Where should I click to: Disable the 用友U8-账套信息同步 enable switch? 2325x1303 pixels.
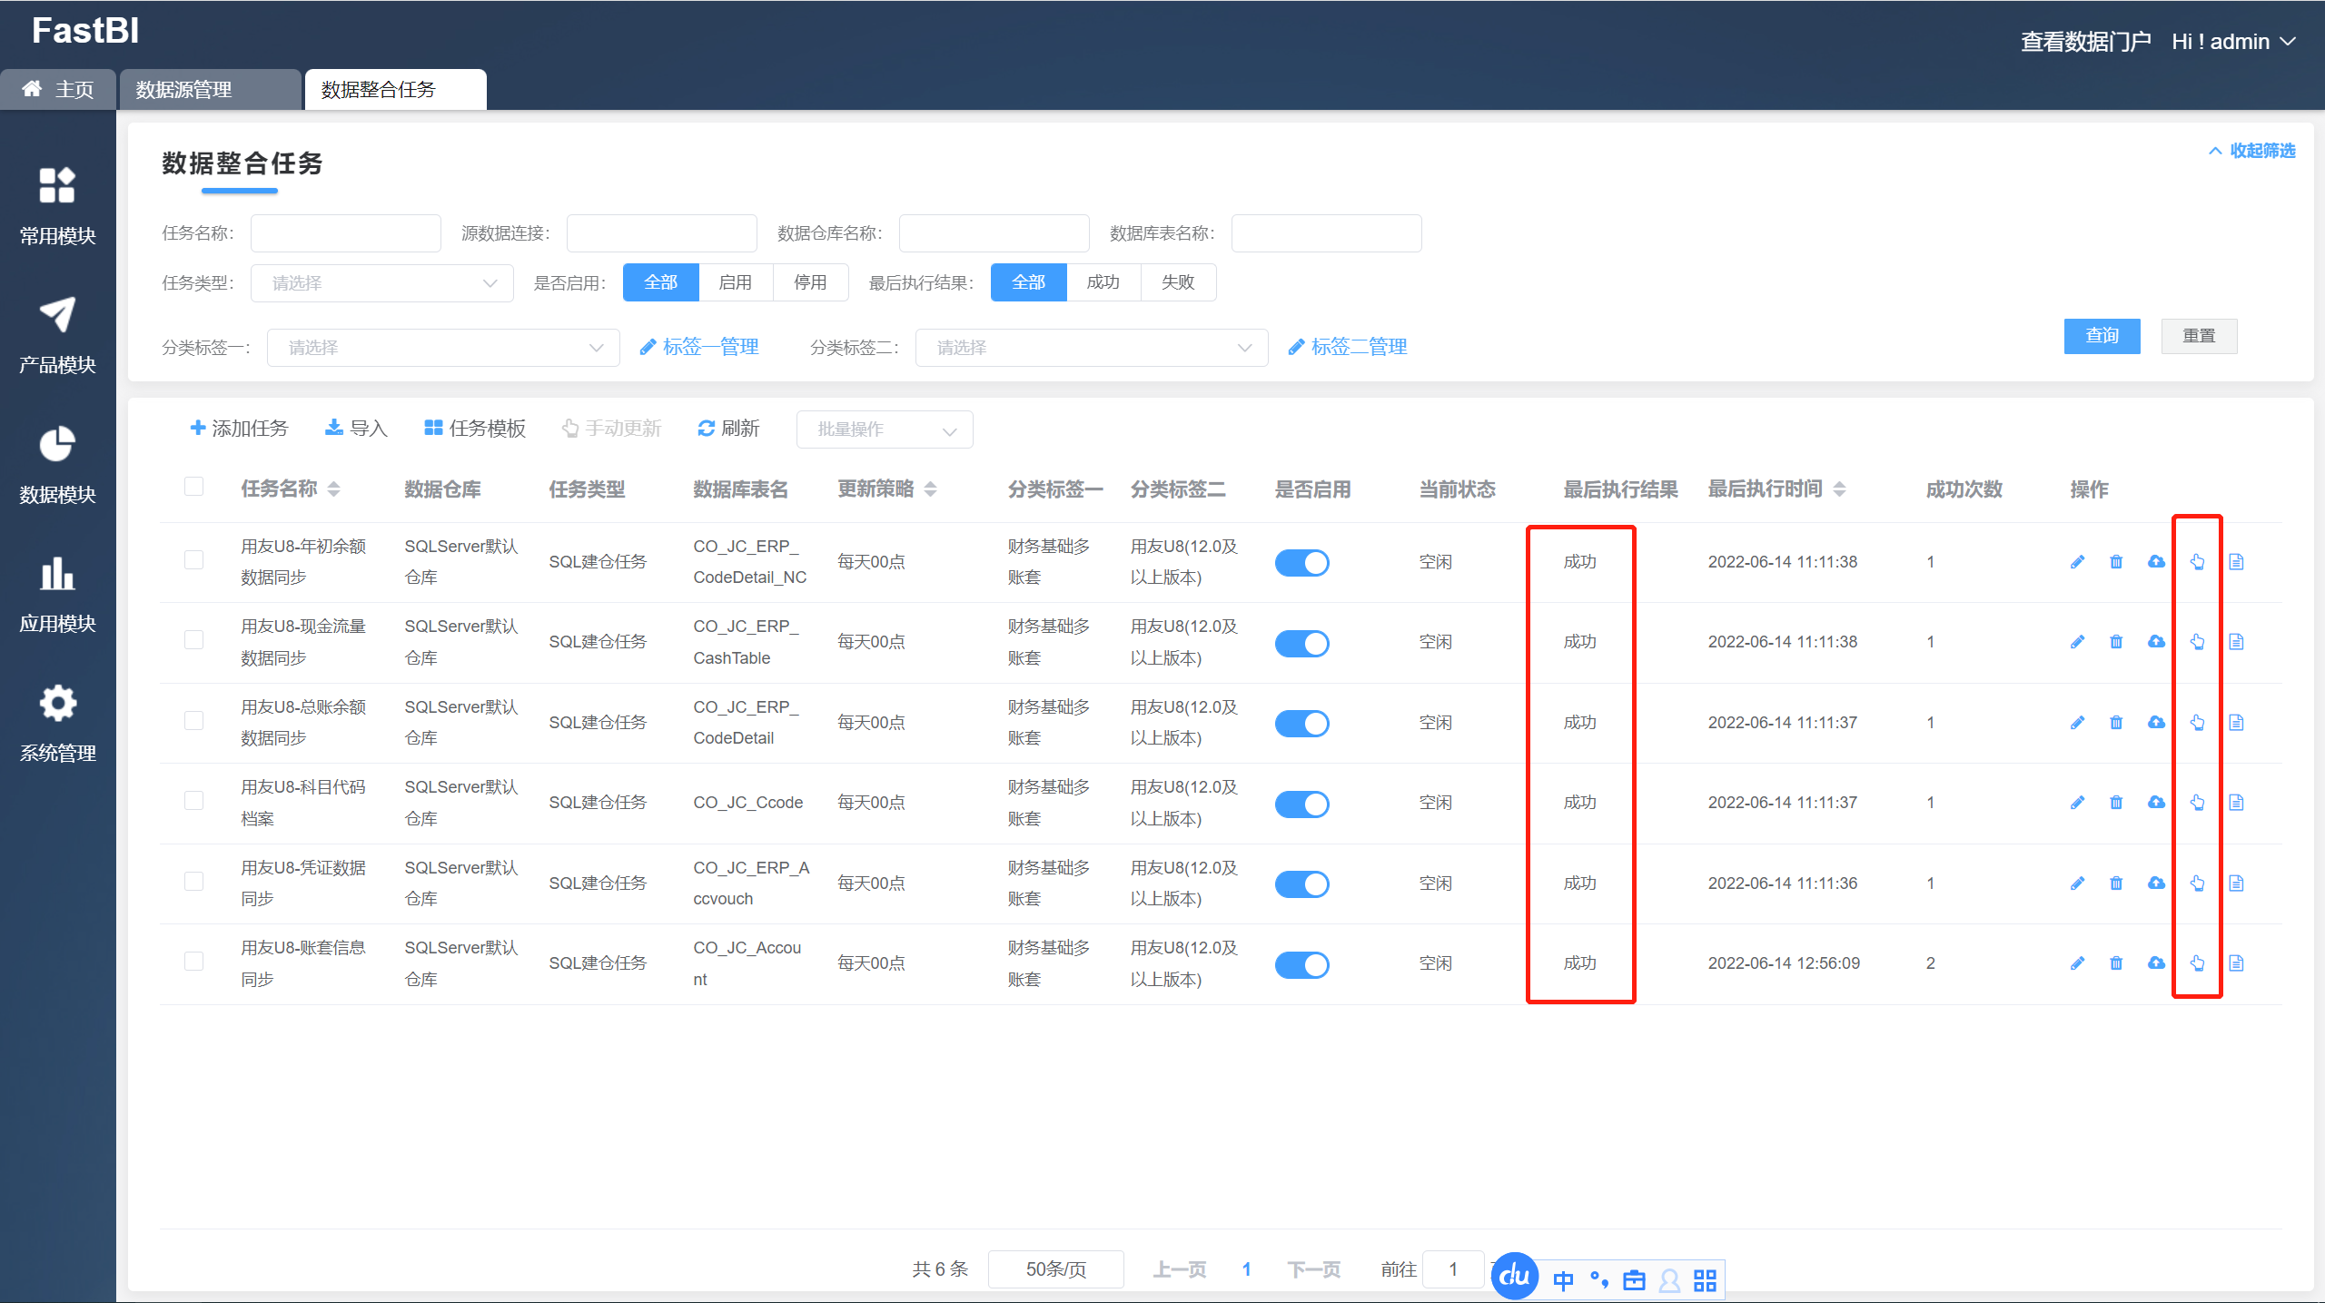1301,964
